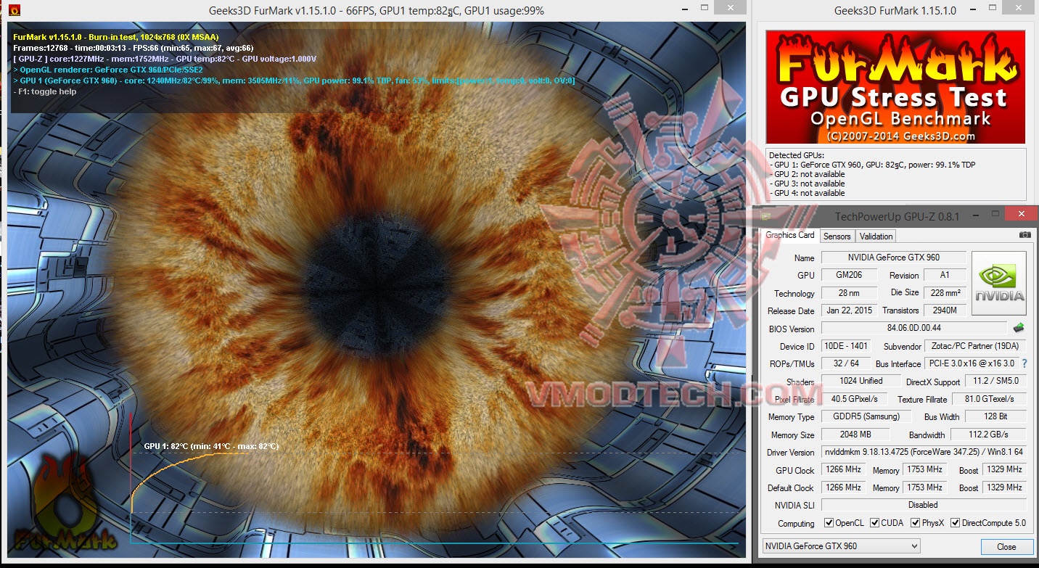The width and height of the screenshot is (1039, 568).
Task: Click the Bandwidth value 112.2 GB/s
Action: [x=990, y=435]
